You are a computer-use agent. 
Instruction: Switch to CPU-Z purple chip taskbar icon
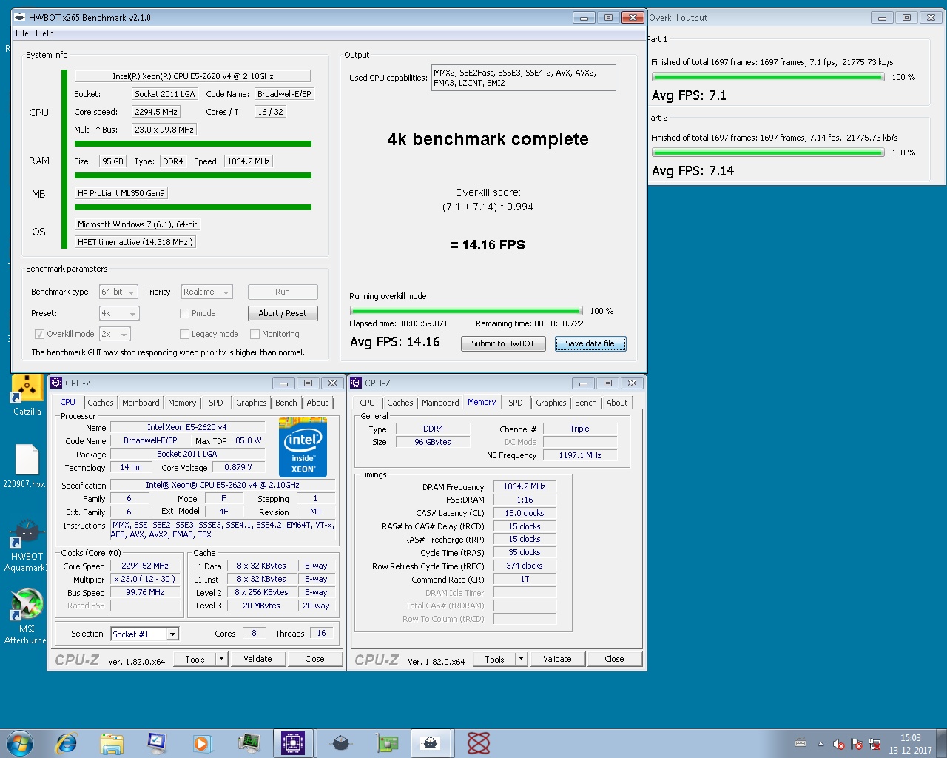click(293, 742)
